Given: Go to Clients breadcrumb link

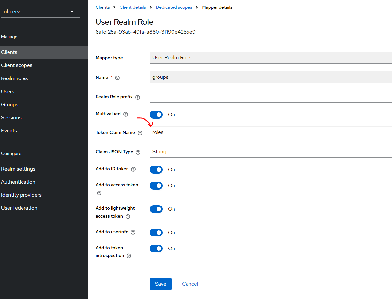Looking at the screenshot, I should click(102, 7).
